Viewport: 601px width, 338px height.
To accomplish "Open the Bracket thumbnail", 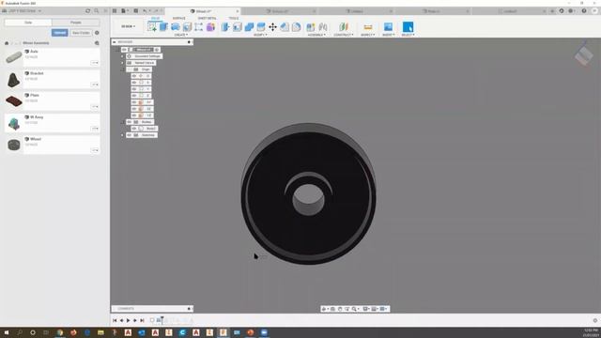I will coord(14,80).
